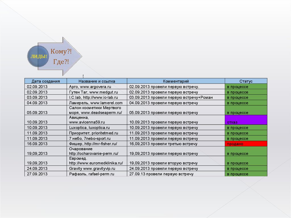Select the в процессе status for Luxoptica
Screen dimensions: 291x218
click(246, 127)
